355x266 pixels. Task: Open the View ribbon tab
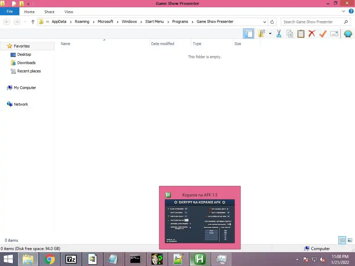coord(69,12)
